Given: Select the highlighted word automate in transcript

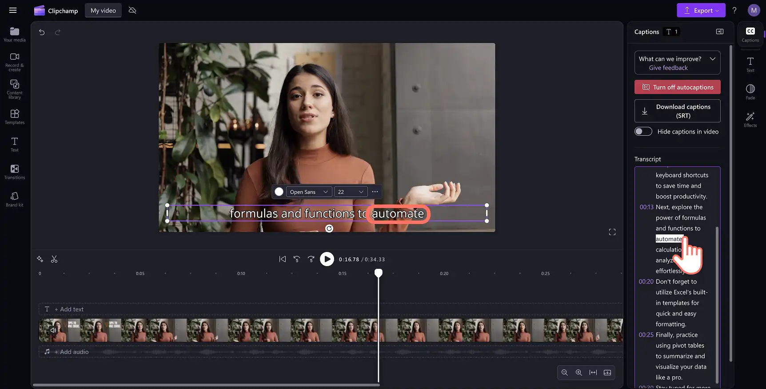Looking at the screenshot, I should [669, 239].
